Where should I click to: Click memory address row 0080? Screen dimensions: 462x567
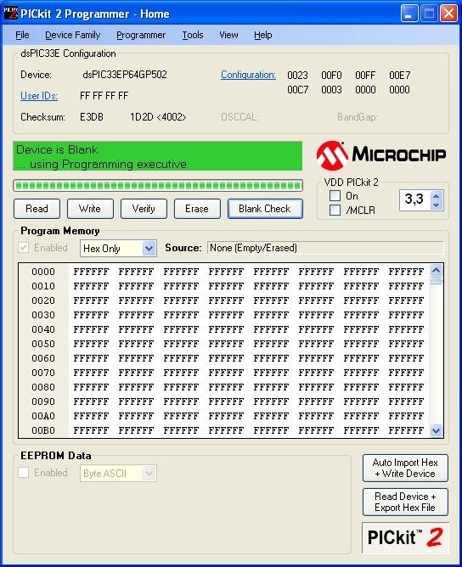[x=43, y=387]
